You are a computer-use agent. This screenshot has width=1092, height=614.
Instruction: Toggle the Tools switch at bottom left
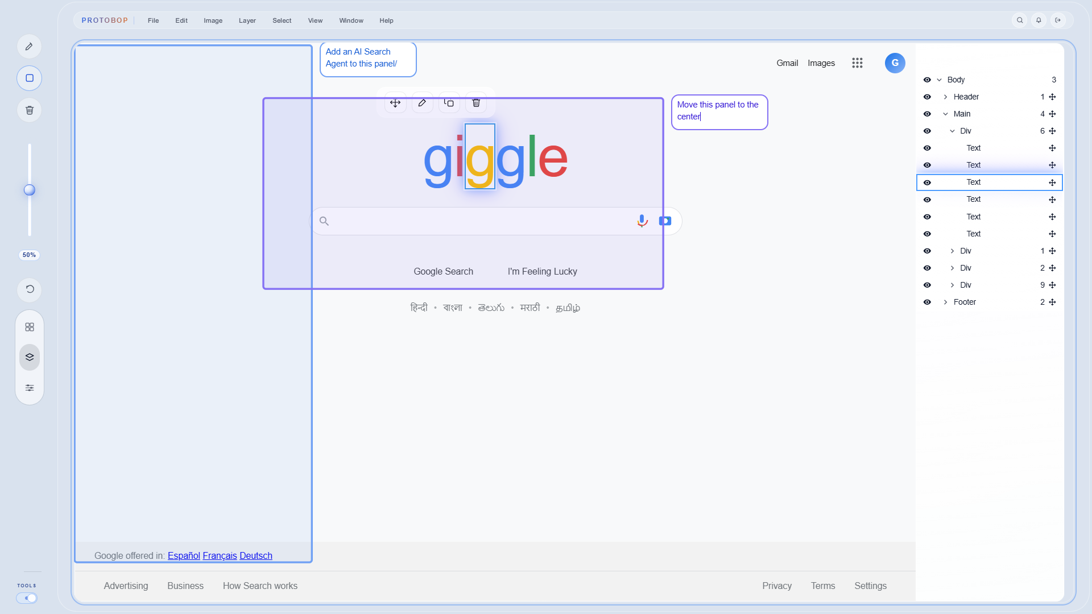point(27,598)
